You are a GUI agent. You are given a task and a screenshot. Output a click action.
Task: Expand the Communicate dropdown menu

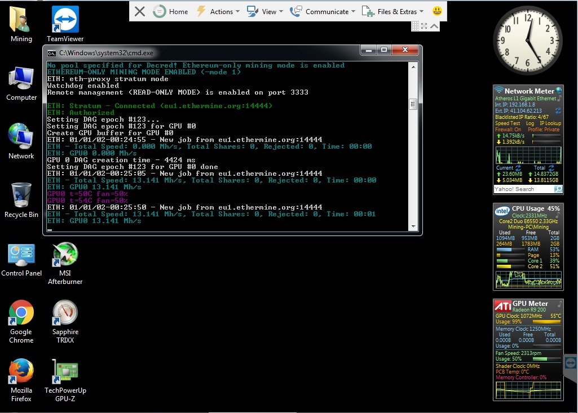point(323,11)
